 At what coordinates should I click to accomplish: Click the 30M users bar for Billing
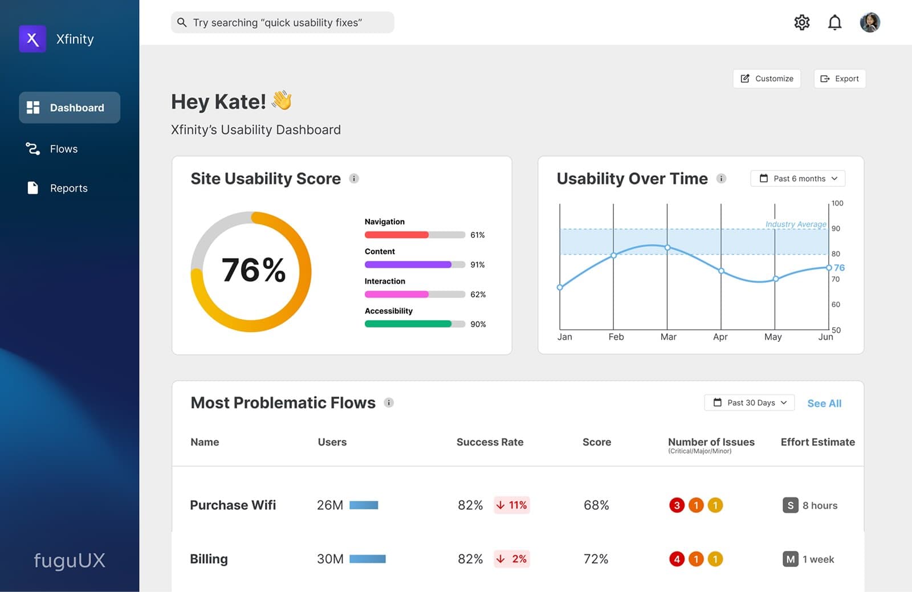(x=368, y=559)
